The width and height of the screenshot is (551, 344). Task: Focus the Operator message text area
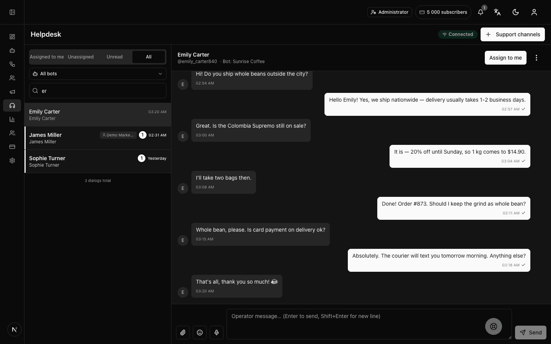coord(369,324)
